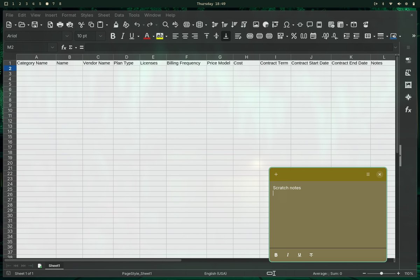420x280 pixels.
Task: Click the Undo arrow
Action: [x=137, y=24]
